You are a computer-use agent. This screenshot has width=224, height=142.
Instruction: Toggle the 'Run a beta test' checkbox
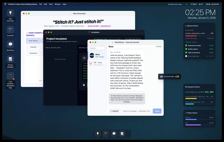point(186,56)
